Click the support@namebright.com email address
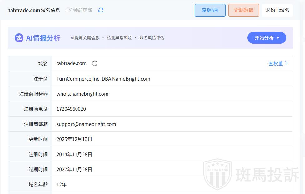This screenshot has width=305, height=194. [86, 124]
